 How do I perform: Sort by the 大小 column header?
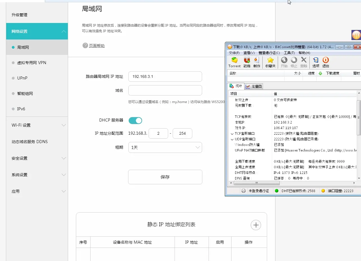293,73
